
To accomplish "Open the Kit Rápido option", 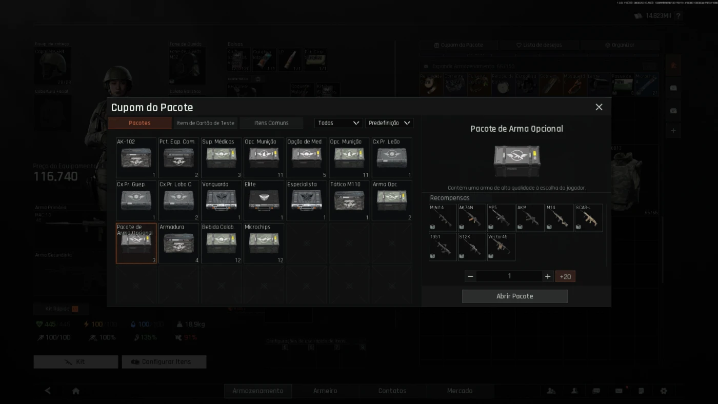I will pos(61,309).
